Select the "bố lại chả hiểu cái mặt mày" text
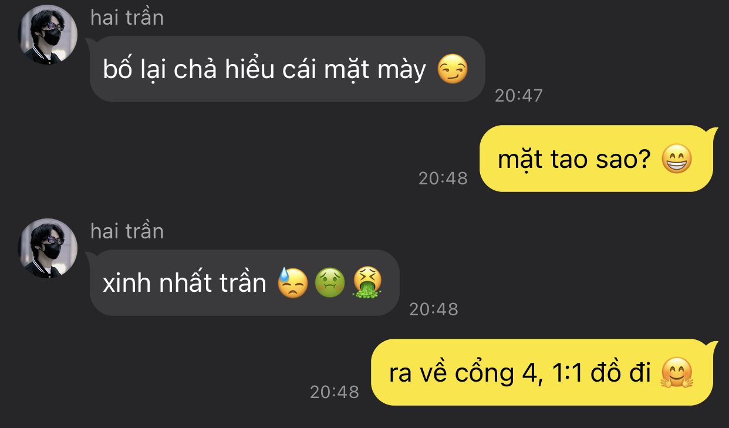 point(265,70)
